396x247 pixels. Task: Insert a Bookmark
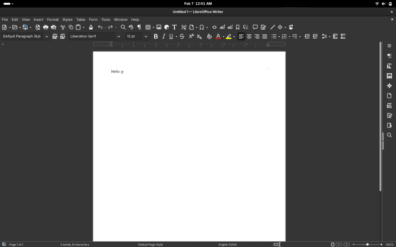tap(237, 27)
